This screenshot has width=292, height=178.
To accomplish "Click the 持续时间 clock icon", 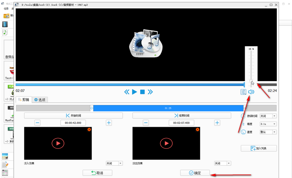I will click(244, 116).
